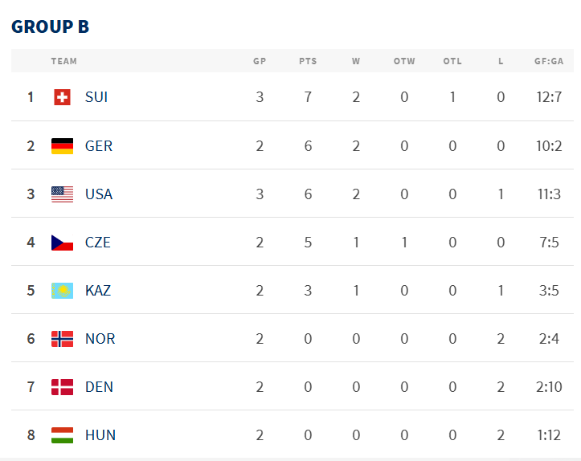Click the GROUP B heading

tap(50, 27)
